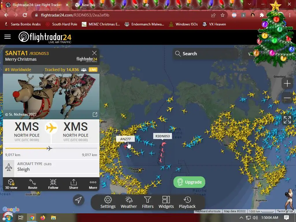Open File Explorer from taskbar
Viewport: 296px width, 222px height.
pyautogui.click(x=53, y=218)
